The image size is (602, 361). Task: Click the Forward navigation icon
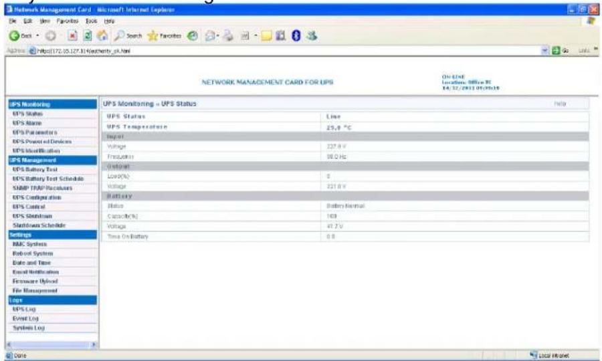click(50, 35)
